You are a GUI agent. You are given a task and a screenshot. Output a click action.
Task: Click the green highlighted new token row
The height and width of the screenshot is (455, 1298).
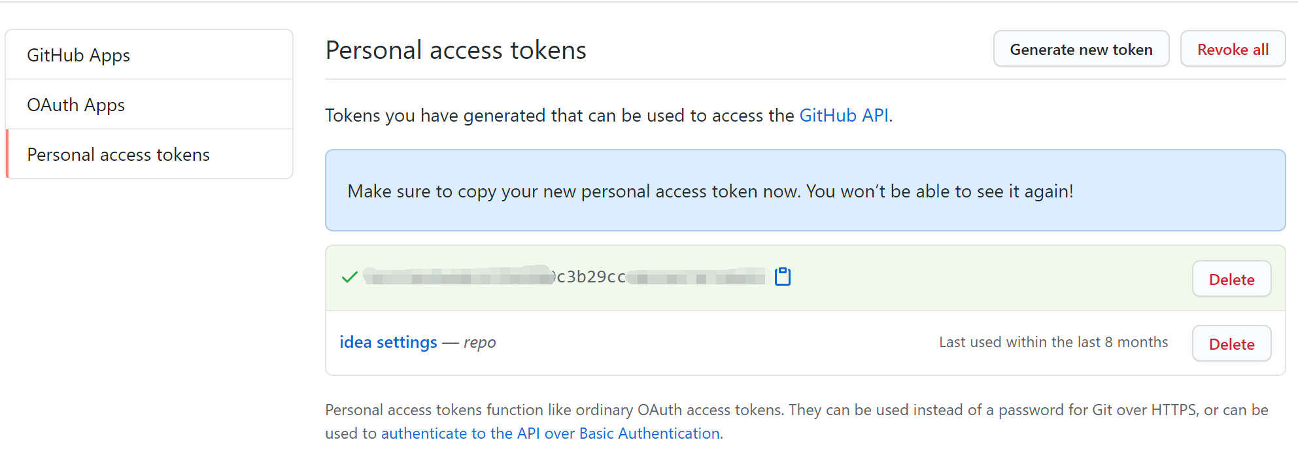[806, 278]
